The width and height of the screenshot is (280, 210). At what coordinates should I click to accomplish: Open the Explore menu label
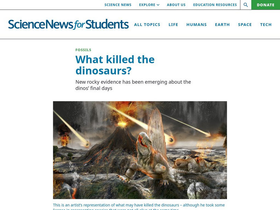[x=147, y=5]
